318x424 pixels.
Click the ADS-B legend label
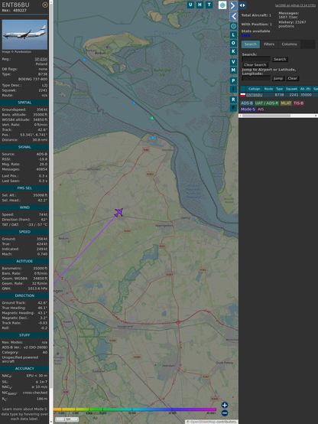[x=246, y=103]
